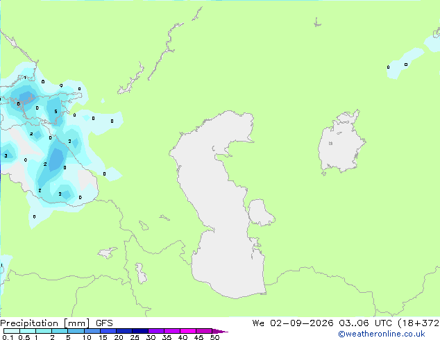Image resolution: width=440 pixels, height=340 pixels.
Task: Pick the 35–40 mm violet legend swatch
Action: tap(171, 331)
